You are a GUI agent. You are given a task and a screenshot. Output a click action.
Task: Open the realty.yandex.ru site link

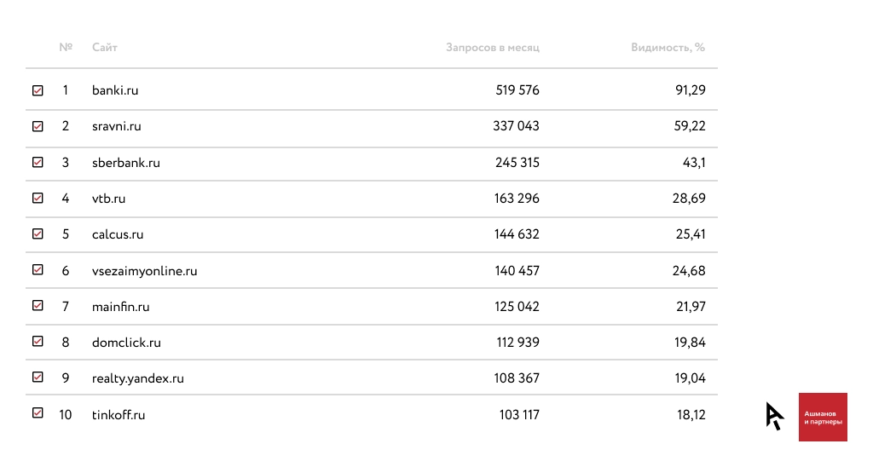pyautogui.click(x=138, y=378)
